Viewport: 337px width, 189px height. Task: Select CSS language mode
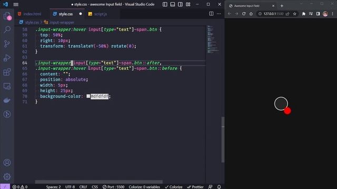click(x=95, y=187)
